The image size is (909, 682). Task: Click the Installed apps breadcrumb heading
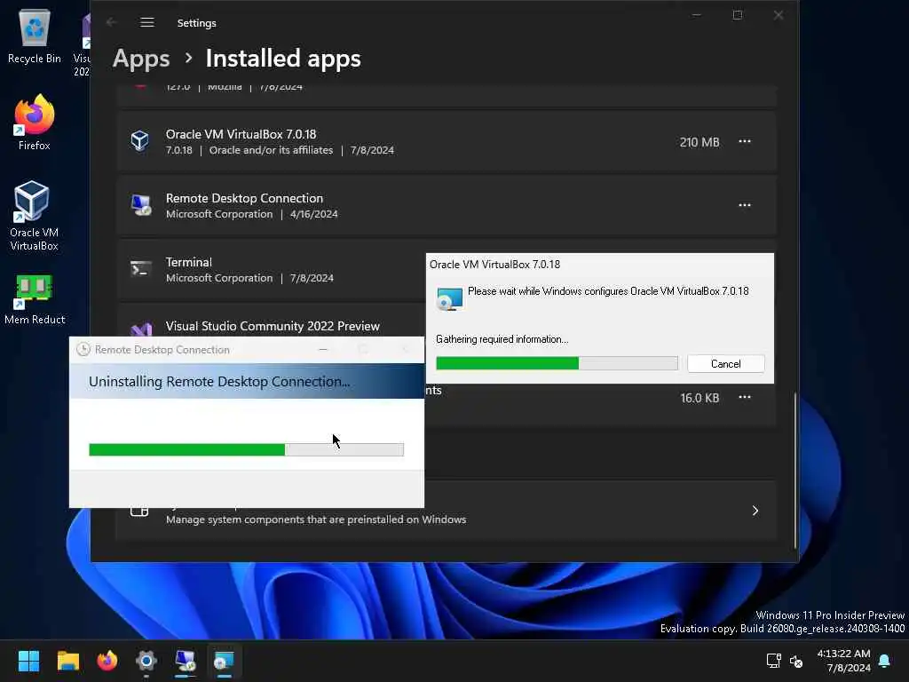click(283, 59)
